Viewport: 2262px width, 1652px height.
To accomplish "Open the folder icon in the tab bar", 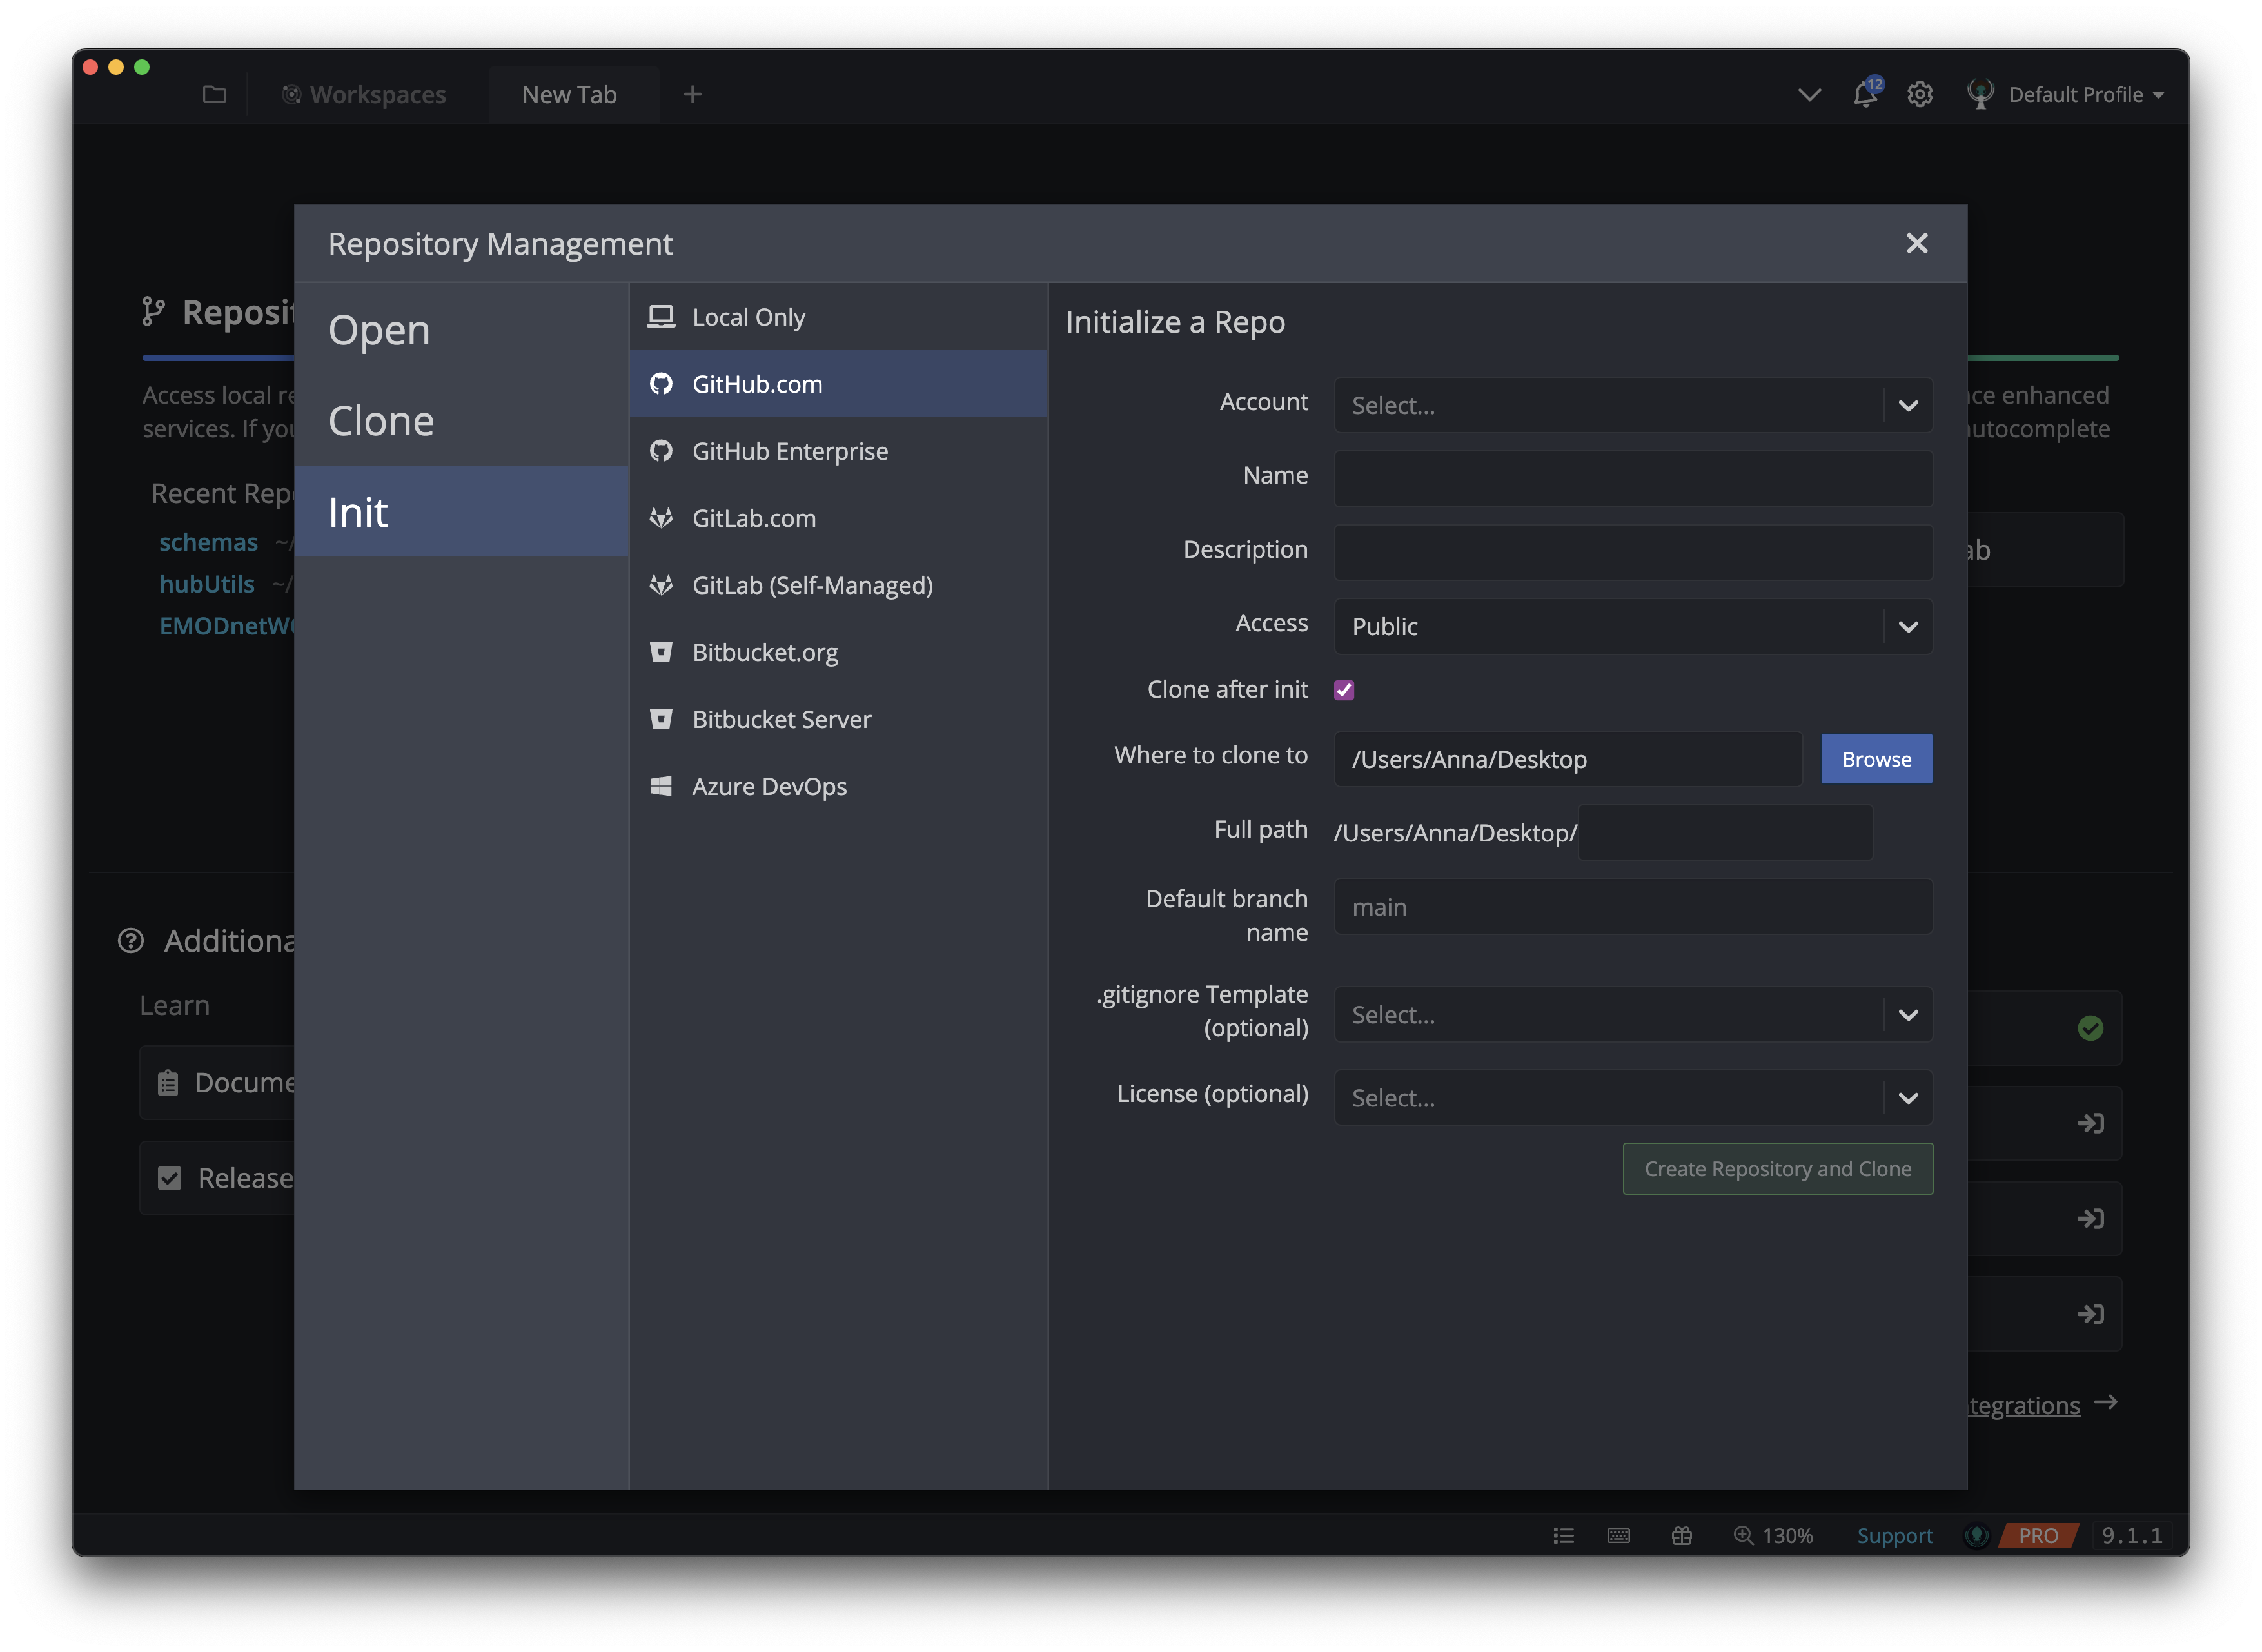I will (214, 94).
